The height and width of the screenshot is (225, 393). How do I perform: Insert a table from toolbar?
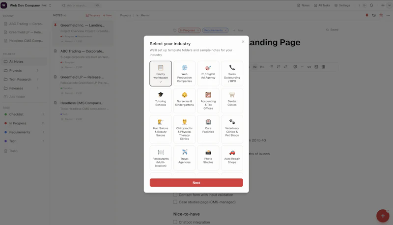[323, 67]
